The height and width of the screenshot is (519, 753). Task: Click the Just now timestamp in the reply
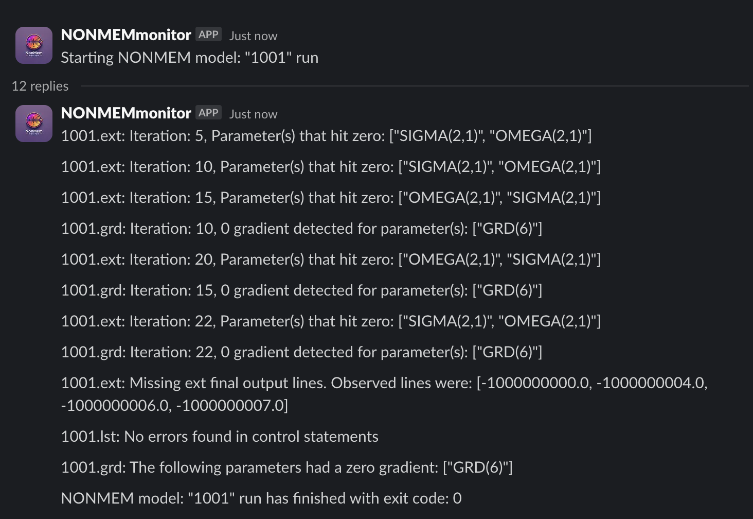point(253,114)
